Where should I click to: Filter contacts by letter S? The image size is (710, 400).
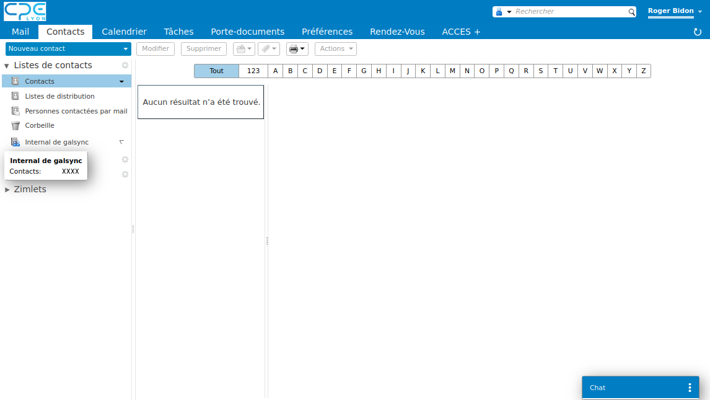541,71
